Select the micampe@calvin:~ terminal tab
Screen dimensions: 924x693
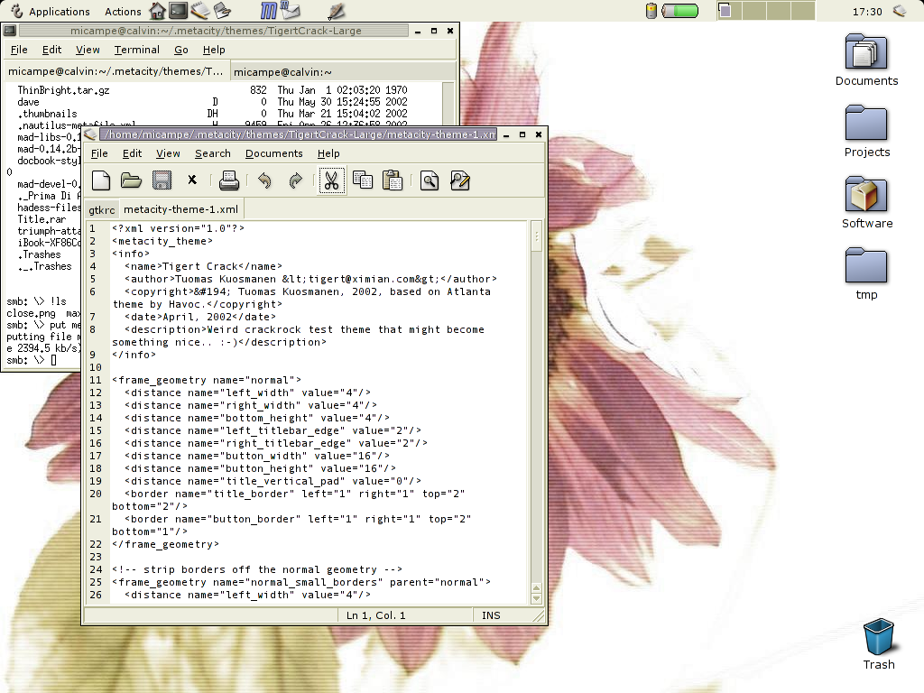click(x=284, y=71)
